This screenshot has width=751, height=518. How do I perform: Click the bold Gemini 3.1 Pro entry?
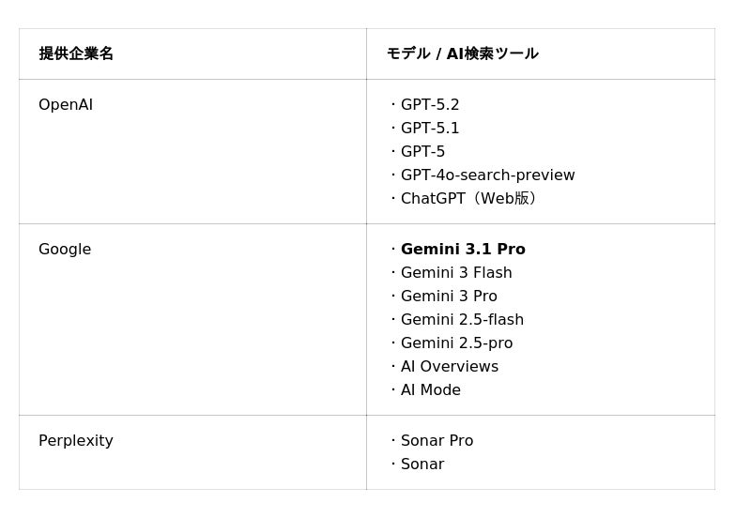[x=463, y=250]
